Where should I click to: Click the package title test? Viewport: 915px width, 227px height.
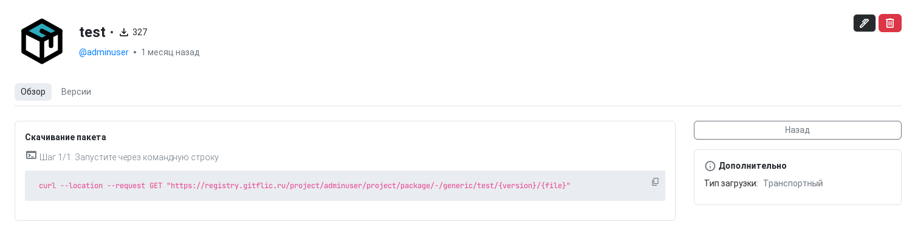pos(92,32)
